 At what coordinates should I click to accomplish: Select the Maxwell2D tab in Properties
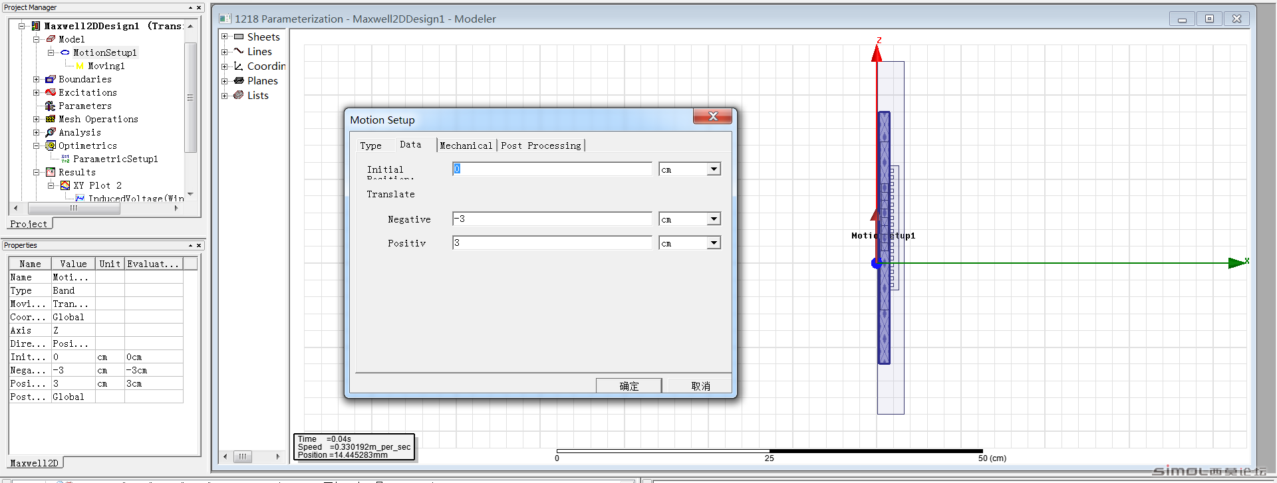(x=35, y=463)
